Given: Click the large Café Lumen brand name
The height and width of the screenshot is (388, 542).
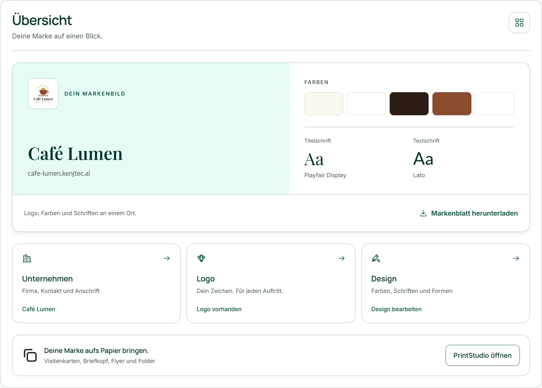Looking at the screenshot, I should point(75,153).
